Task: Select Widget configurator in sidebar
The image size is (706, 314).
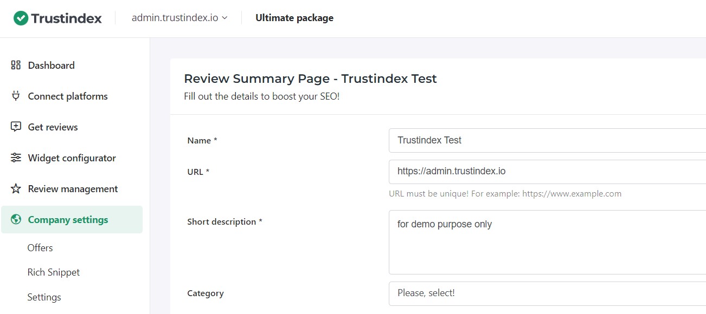Action: coord(72,158)
